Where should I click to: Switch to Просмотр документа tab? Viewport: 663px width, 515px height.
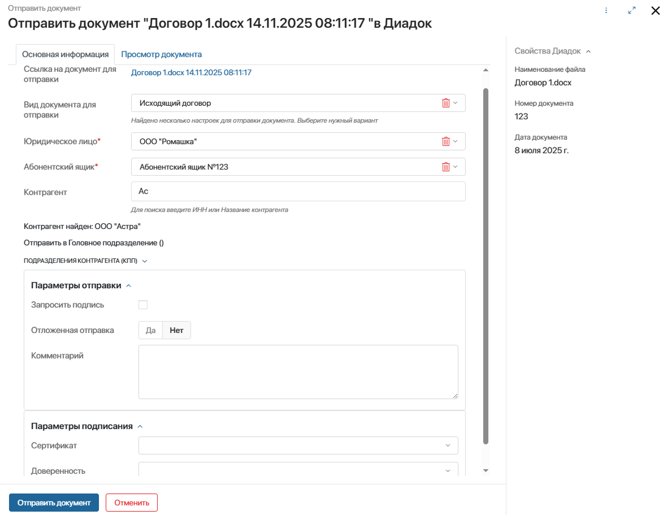coord(161,54)
